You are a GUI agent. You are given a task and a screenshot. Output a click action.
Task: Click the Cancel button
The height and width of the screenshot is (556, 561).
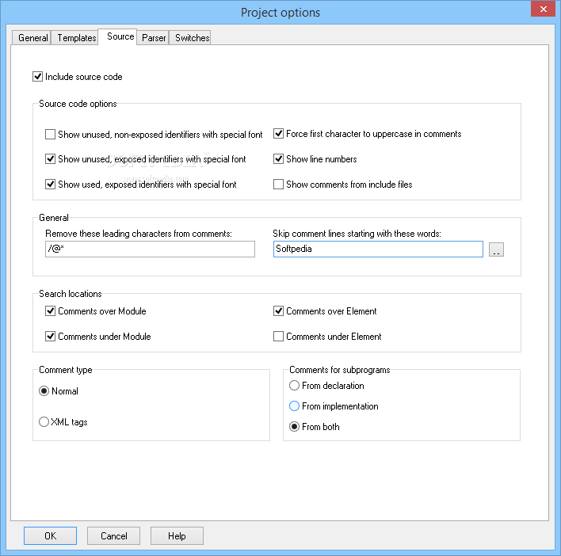click(x=114, y=535)
